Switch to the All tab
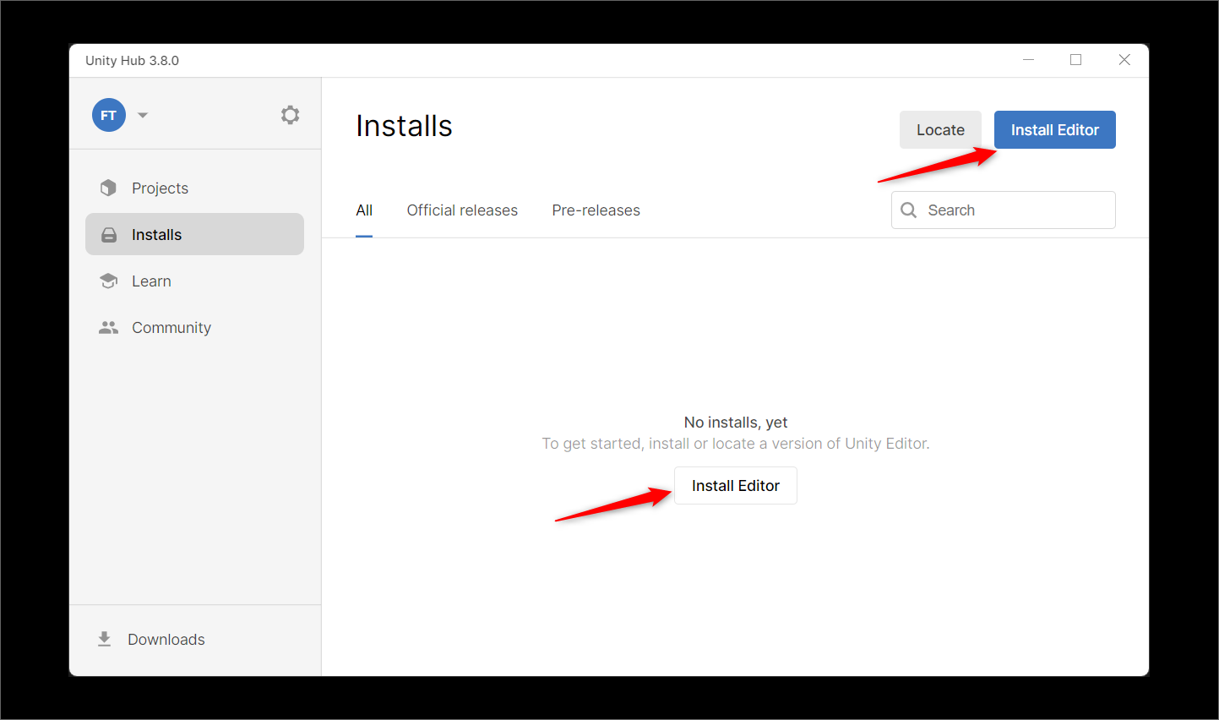 pyautogui.click(x=364, y=210)
